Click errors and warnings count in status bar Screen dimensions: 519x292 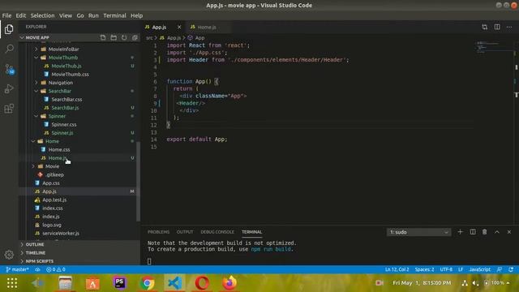tap(56, 269)
